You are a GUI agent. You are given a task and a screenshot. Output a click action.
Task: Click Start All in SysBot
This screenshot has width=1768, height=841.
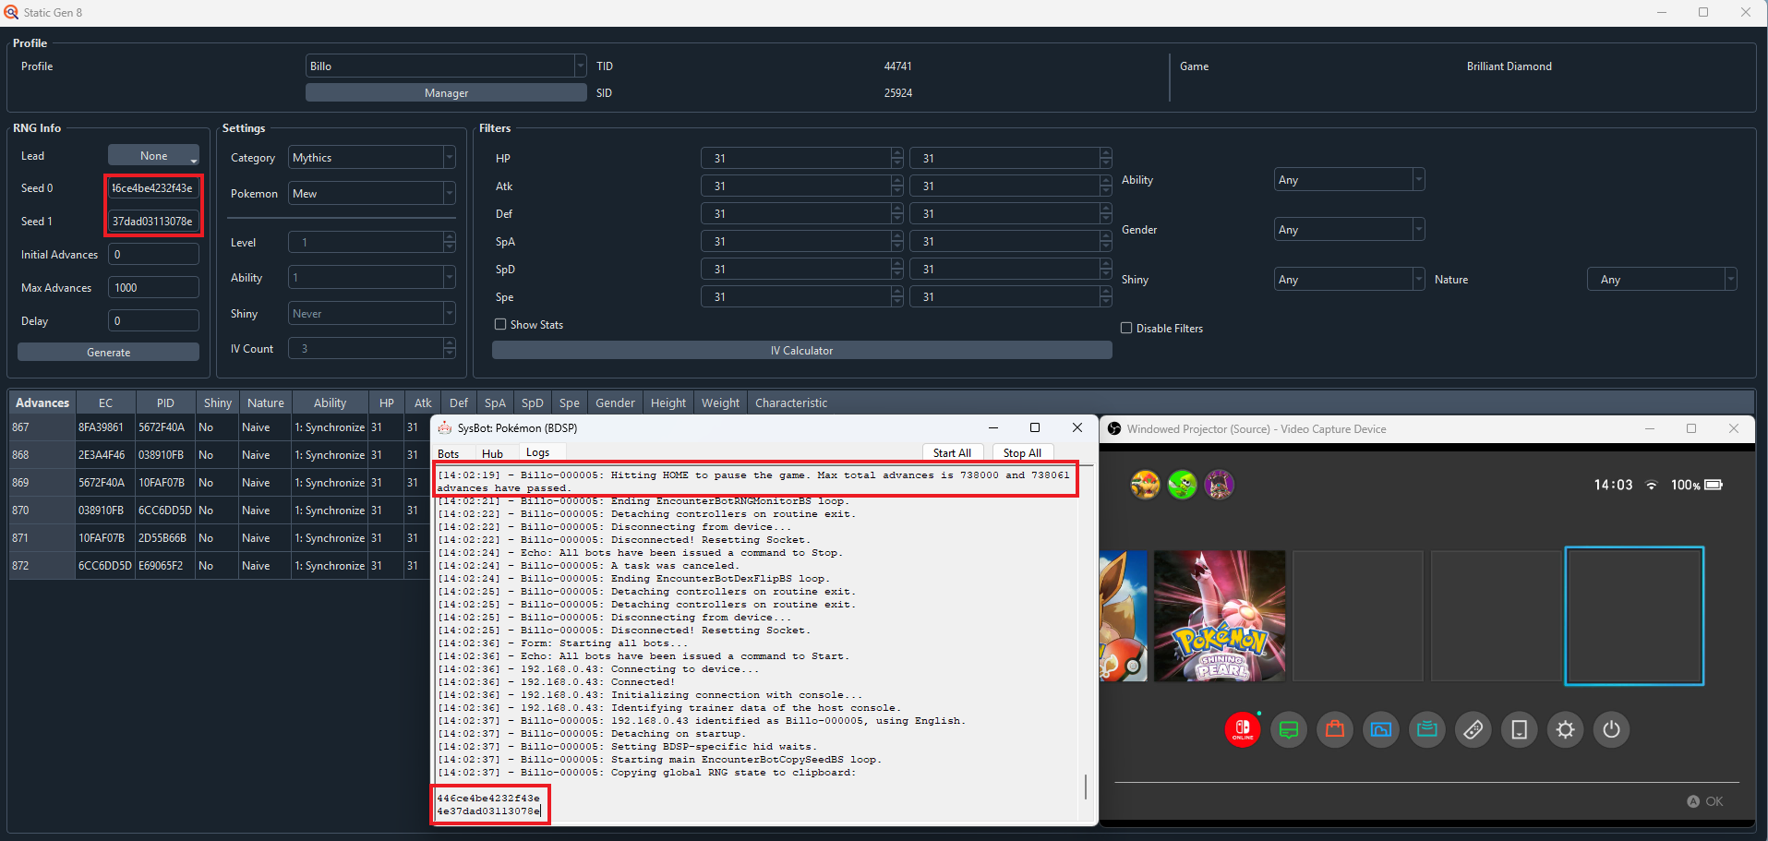point(952,453)
